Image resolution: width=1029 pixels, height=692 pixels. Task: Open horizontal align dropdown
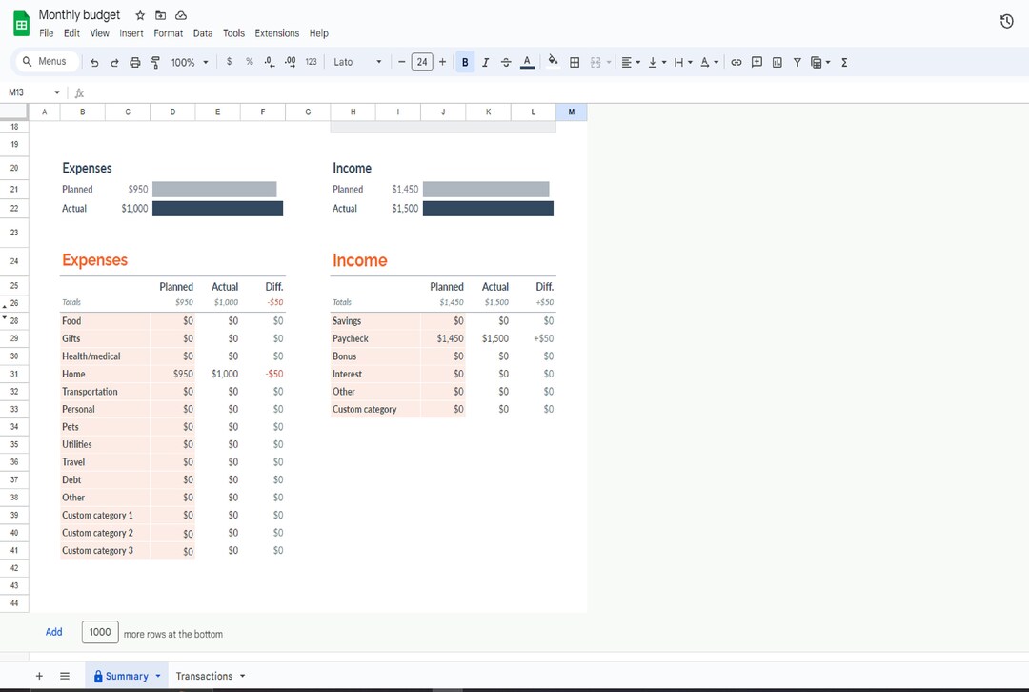point(631,62)
